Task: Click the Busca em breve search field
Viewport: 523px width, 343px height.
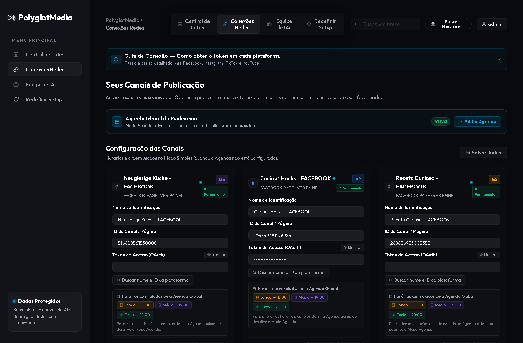Action: 385,24
